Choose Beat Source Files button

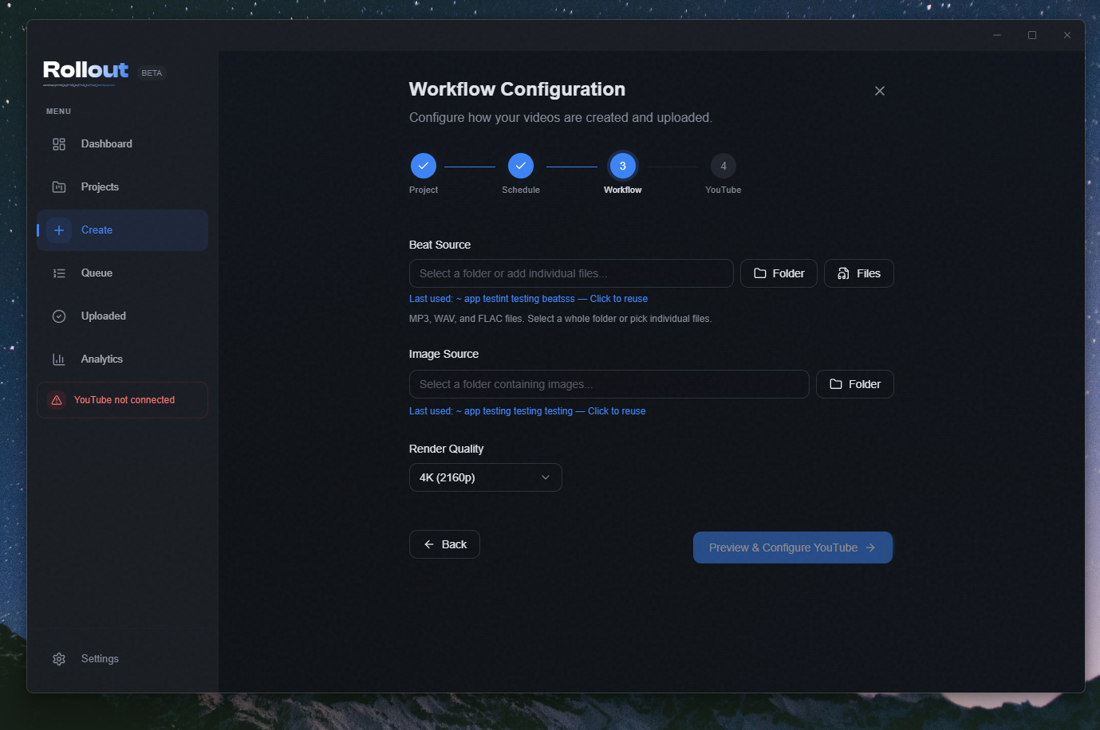tap(859, 273)
